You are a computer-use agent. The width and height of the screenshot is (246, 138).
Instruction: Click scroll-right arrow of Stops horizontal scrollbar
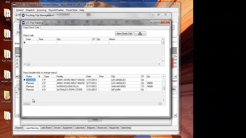(160, 103)
